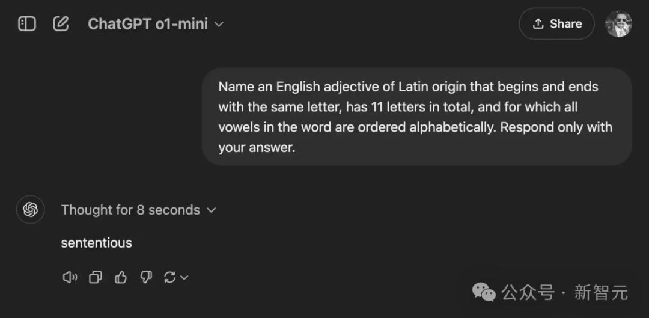The height and width of the screenshot is (318, 649).
Task: Toggle the sidebar panel icon
Action: (x=27, y=23)
